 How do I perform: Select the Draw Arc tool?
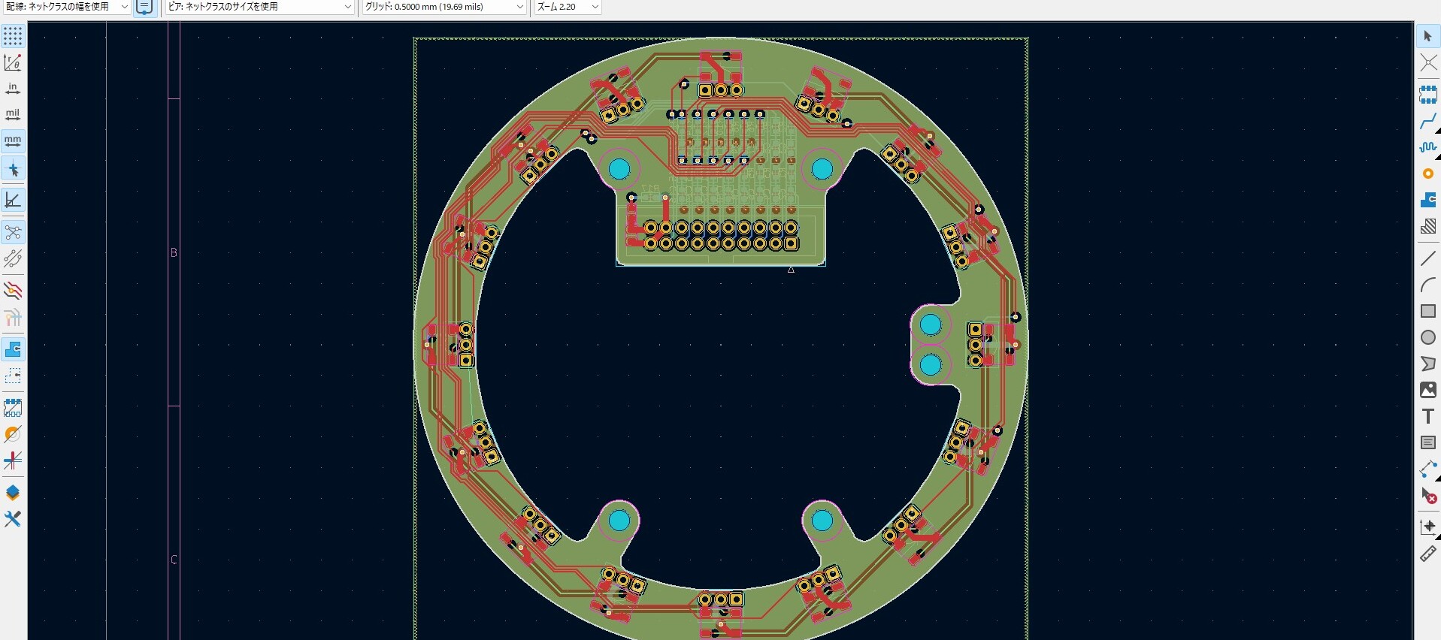(x=1428, y=285)
